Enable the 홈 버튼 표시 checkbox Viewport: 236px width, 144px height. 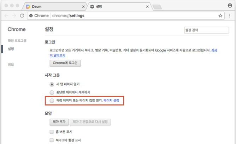pos(52,132)
